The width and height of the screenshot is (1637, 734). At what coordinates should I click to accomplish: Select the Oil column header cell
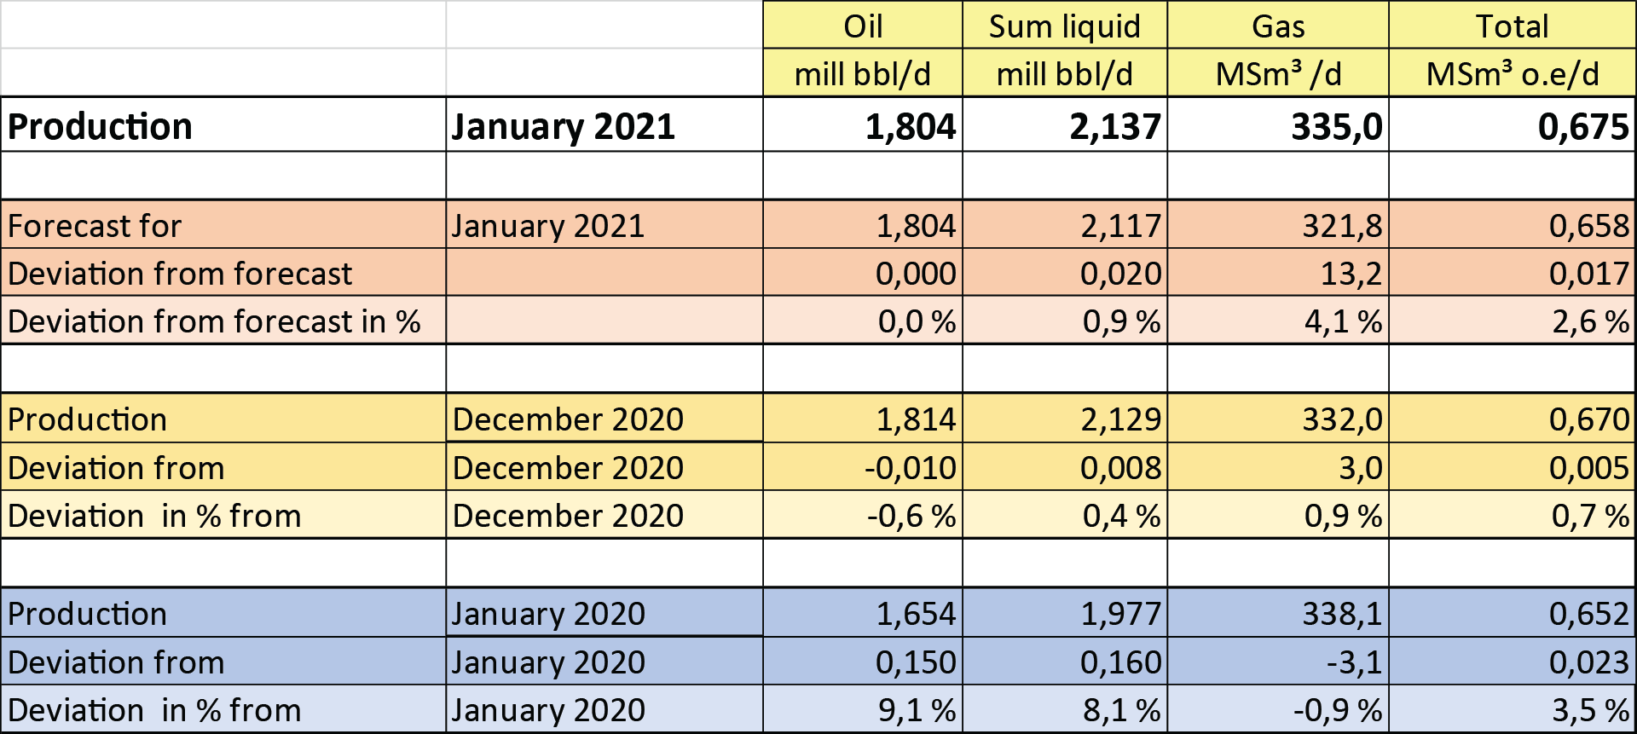(863, 25)
